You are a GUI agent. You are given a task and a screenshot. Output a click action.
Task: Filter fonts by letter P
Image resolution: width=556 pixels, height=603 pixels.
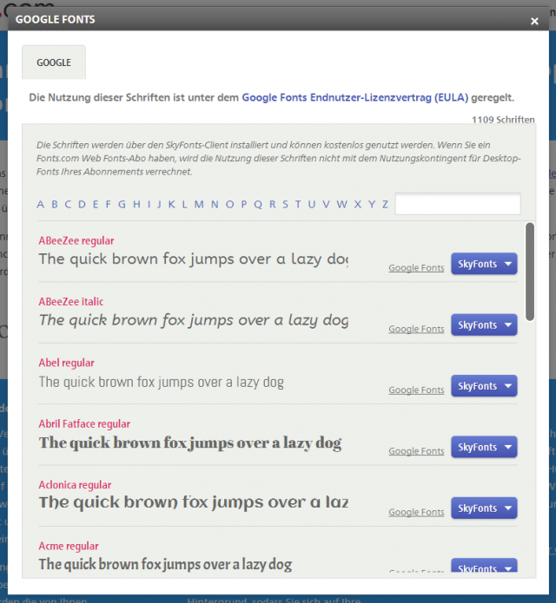point(244,204)
